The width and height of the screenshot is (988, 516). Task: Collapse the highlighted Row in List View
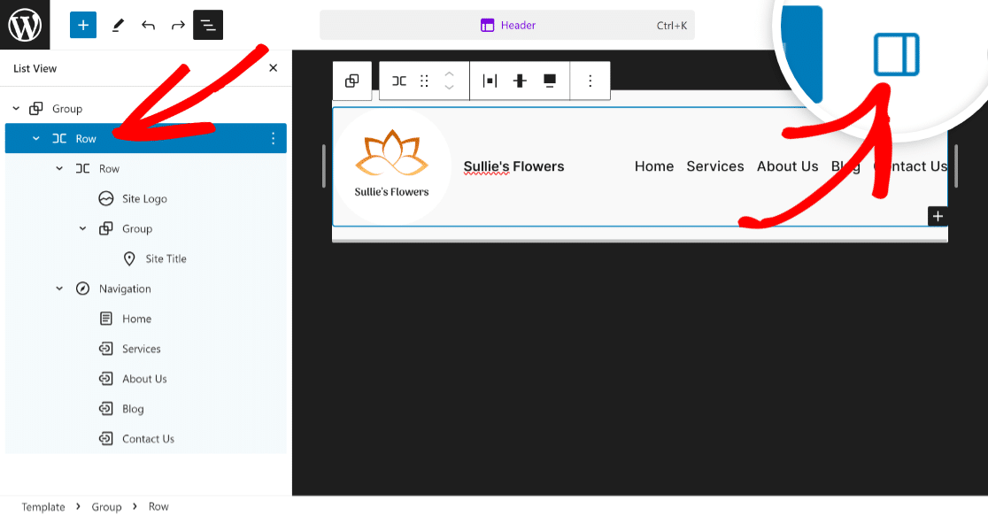(36, 139)
